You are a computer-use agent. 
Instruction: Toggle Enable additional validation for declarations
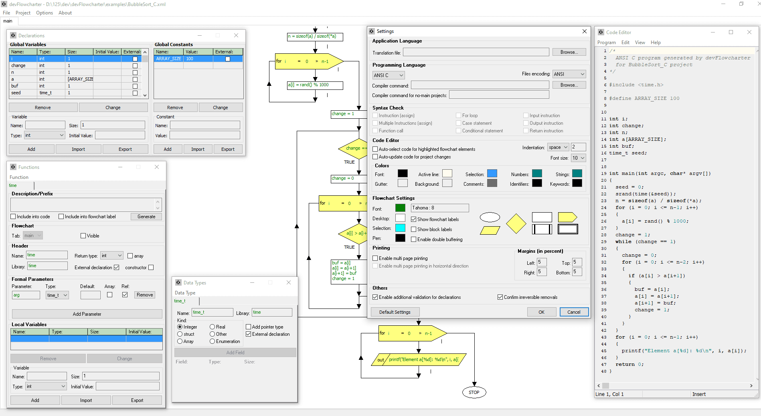pos(375,297)
